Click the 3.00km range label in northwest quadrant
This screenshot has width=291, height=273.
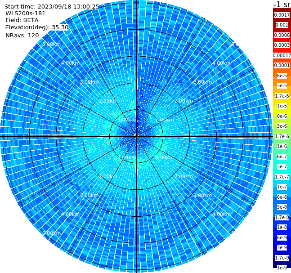(89, 82)
